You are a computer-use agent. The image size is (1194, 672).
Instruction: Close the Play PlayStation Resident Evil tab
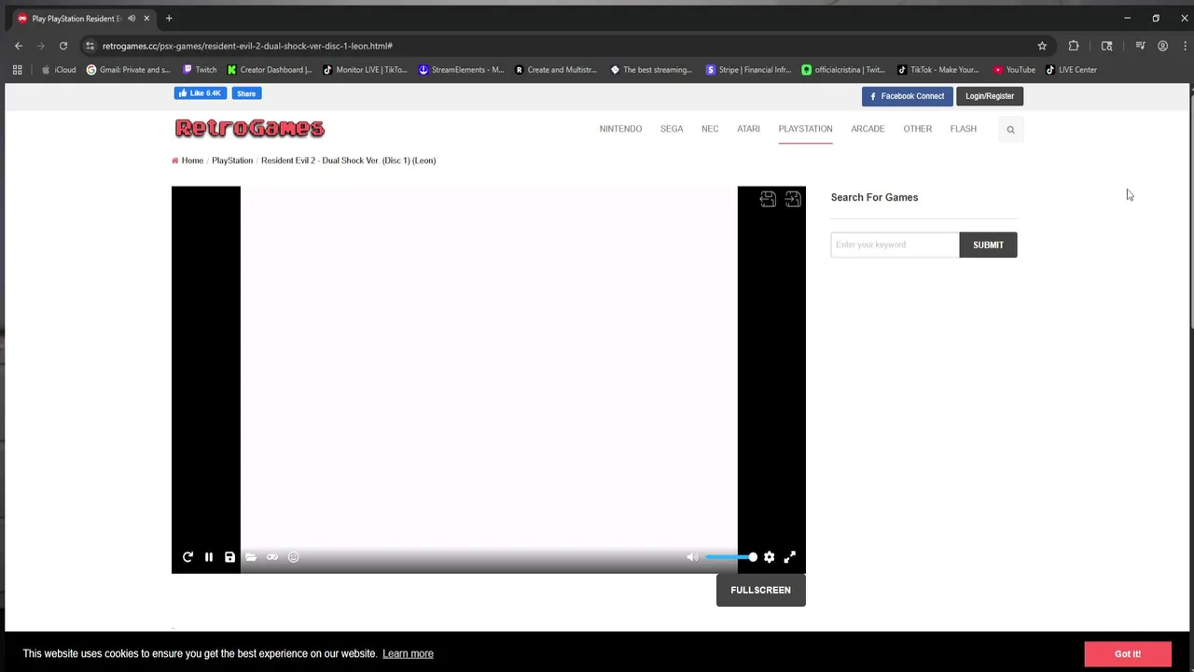(146, 19)
